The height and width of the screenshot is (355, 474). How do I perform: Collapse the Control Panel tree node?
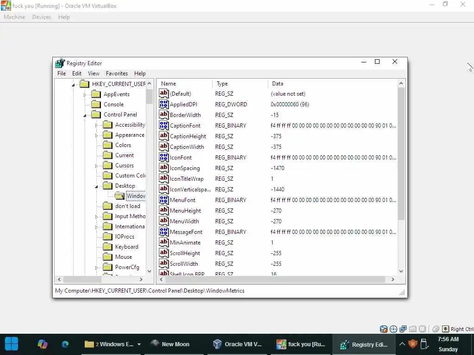pyautogui.click(x=85, y=116)
